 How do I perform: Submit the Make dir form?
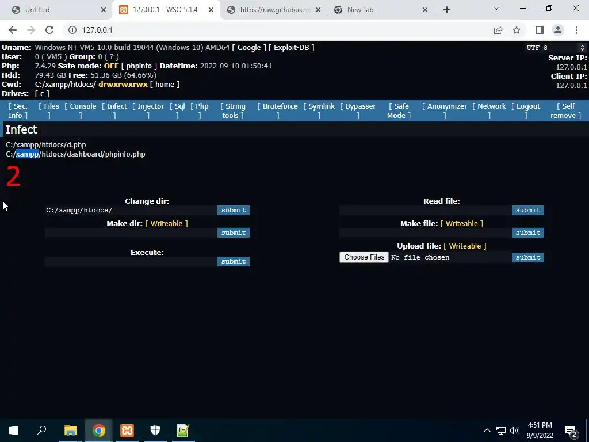[x=234, y=233]
